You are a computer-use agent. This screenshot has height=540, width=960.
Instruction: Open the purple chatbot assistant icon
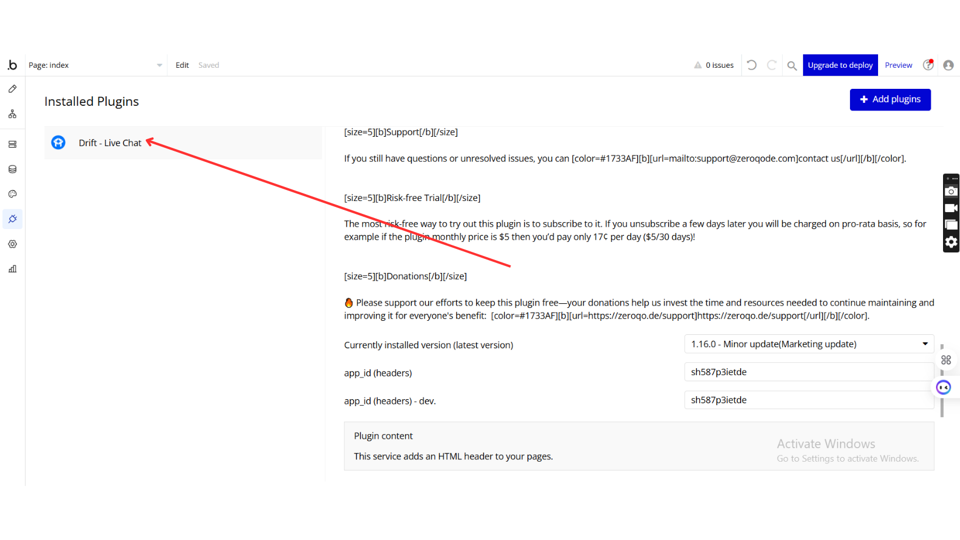point(944,387)
